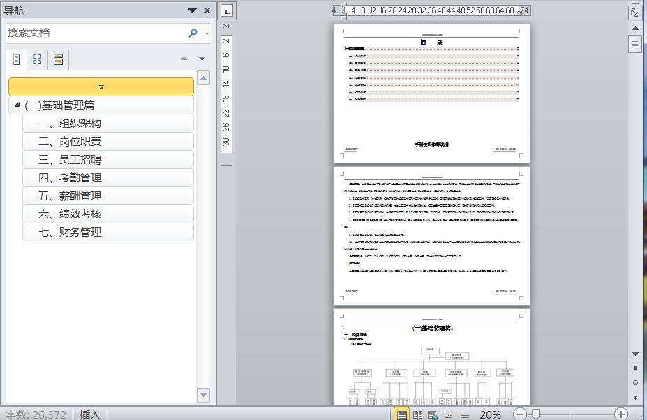This screenshot has height=420, width=647.
Task: Click the zoom slider handle
Action: pyautogui.click(x=535, y=414)
